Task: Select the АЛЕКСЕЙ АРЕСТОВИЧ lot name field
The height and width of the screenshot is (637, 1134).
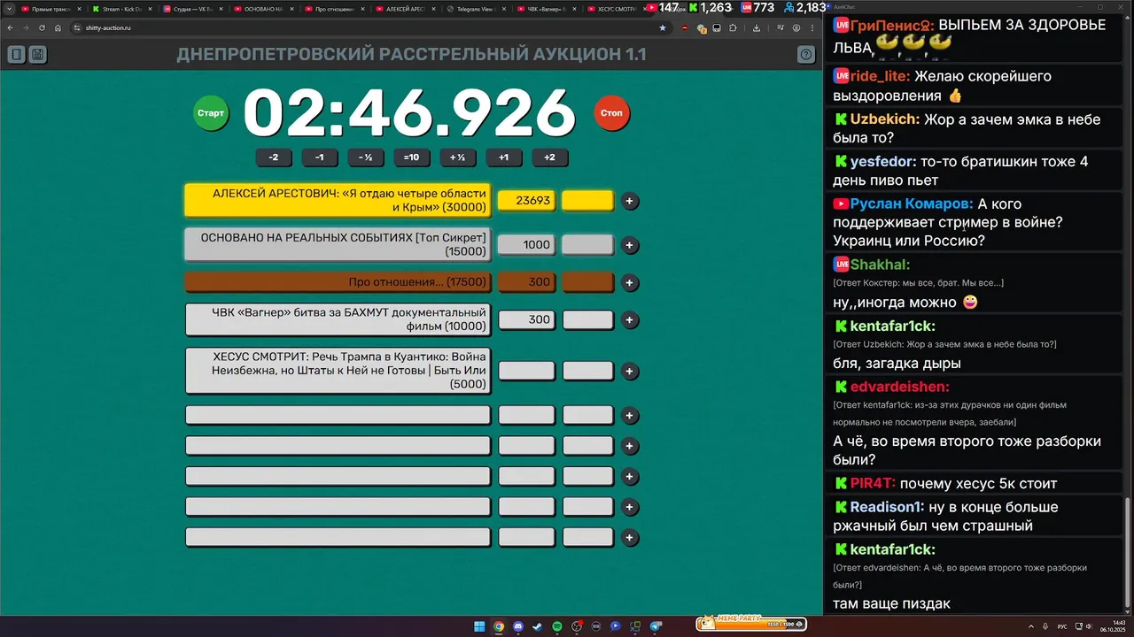Action: tap(338, 201)
